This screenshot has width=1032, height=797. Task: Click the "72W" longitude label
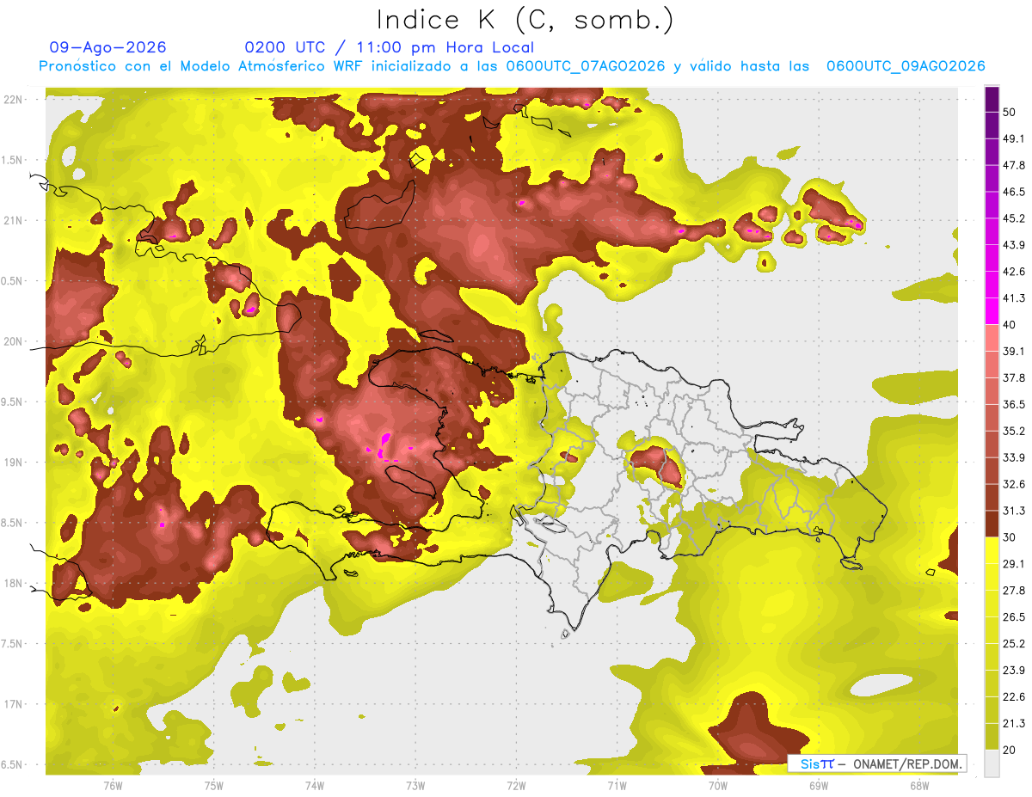(x=516, y=786)
